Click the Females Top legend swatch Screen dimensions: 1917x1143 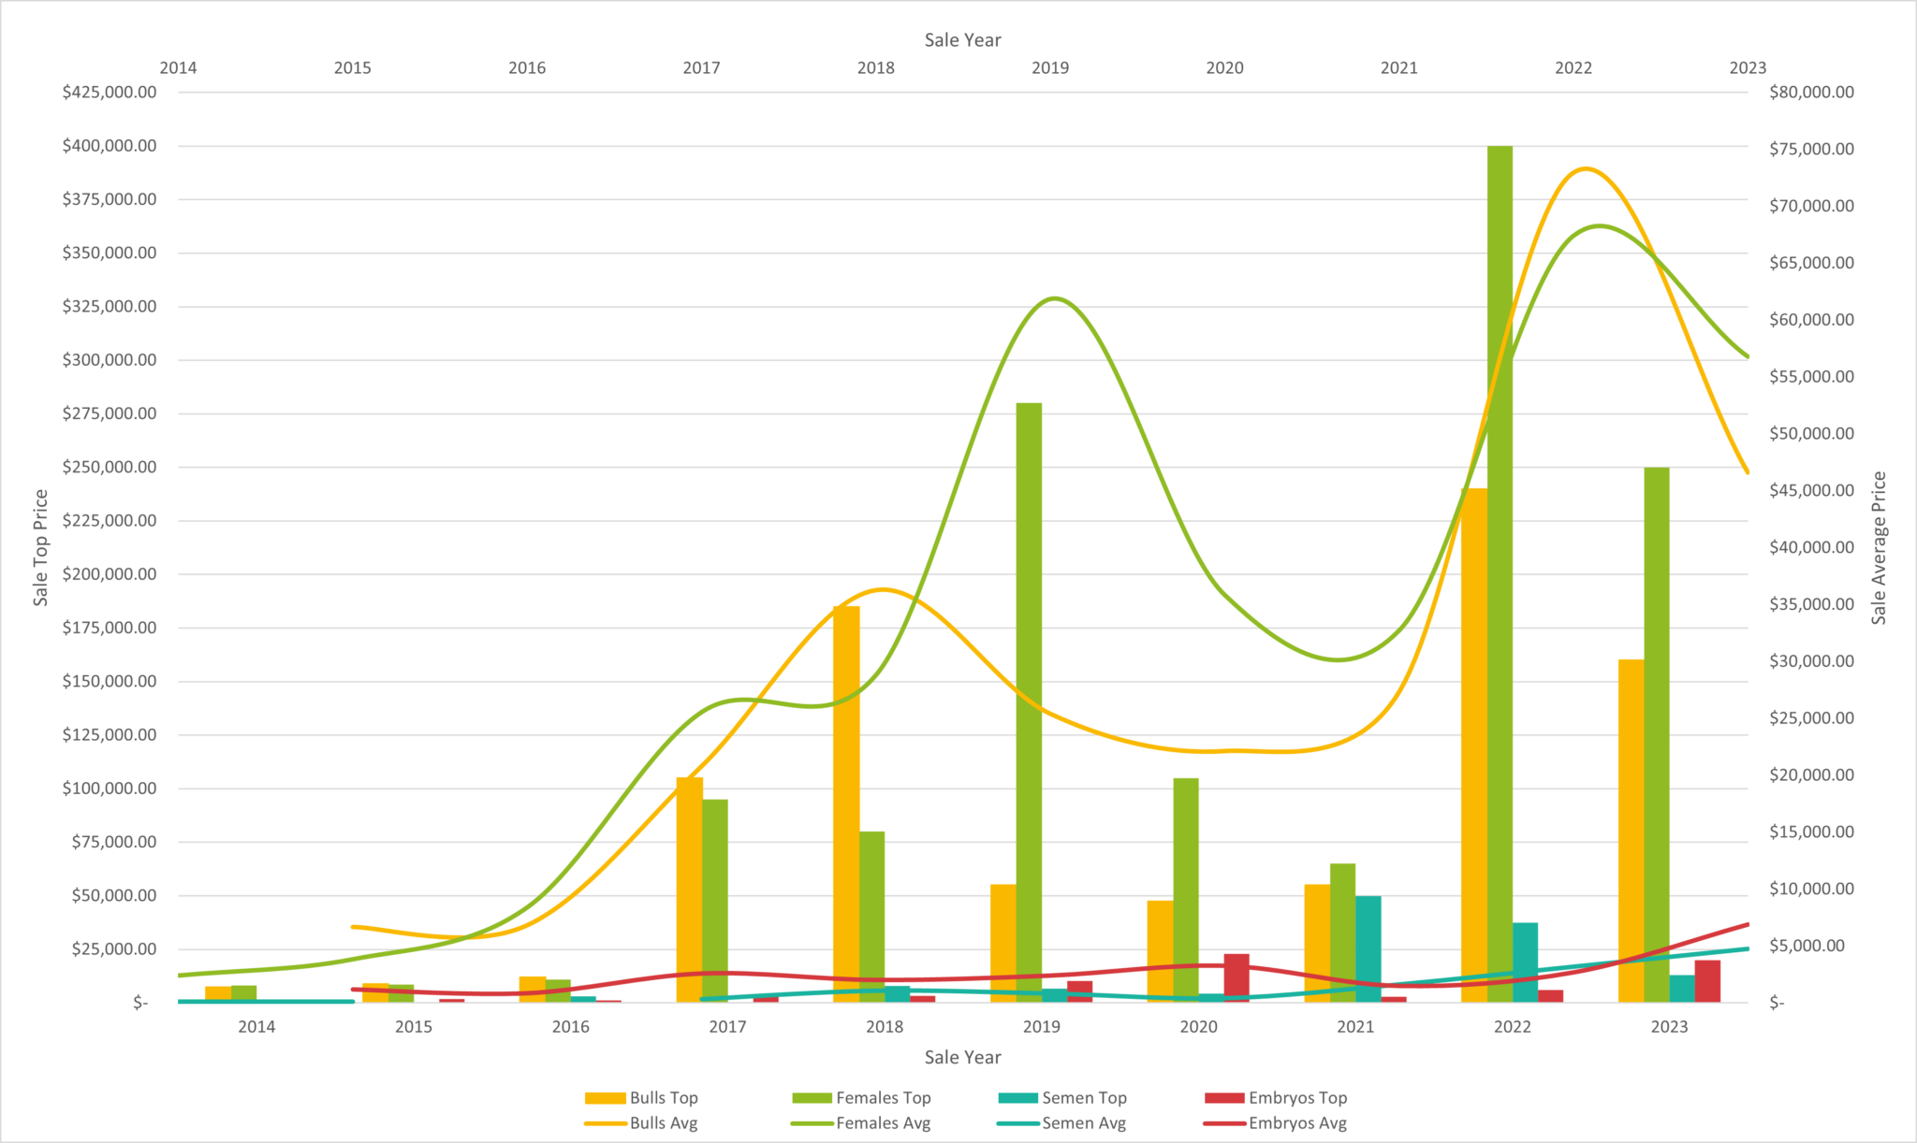(x=812, y=1098)
